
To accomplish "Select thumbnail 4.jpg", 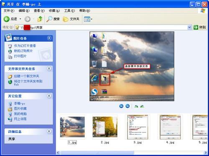I will click(170, 127).
